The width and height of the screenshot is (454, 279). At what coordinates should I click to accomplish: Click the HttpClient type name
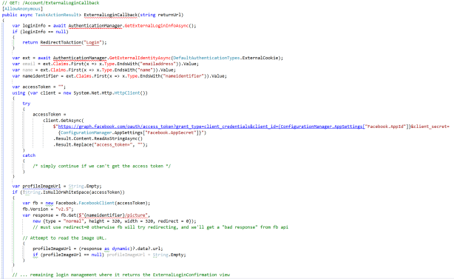127,93
